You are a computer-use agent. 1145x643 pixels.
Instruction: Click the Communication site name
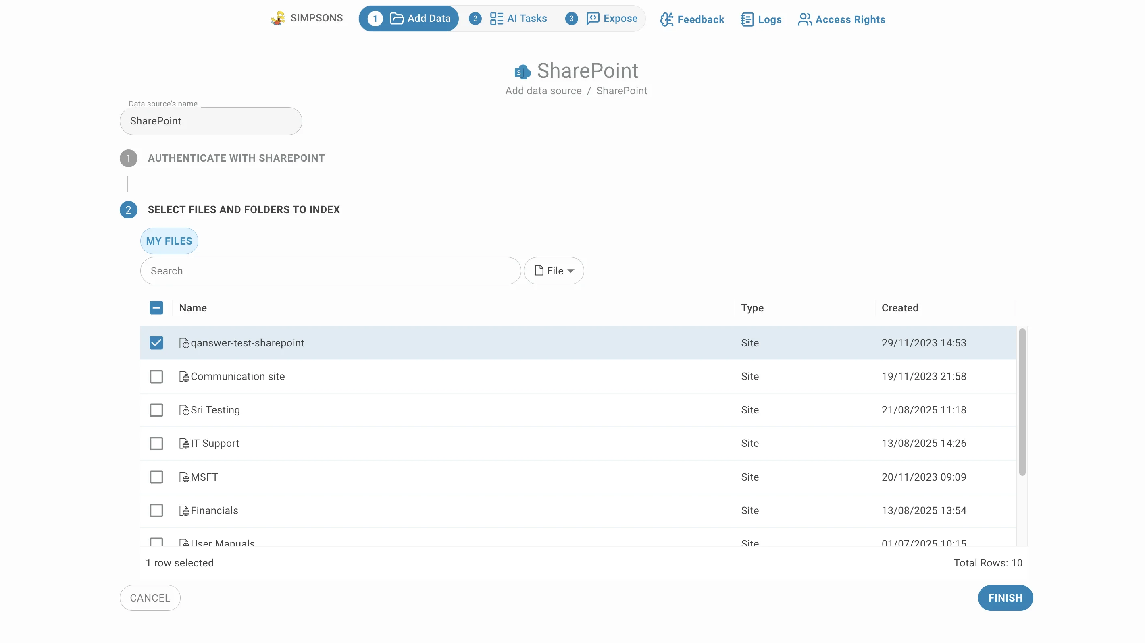(x=238, y=377)
